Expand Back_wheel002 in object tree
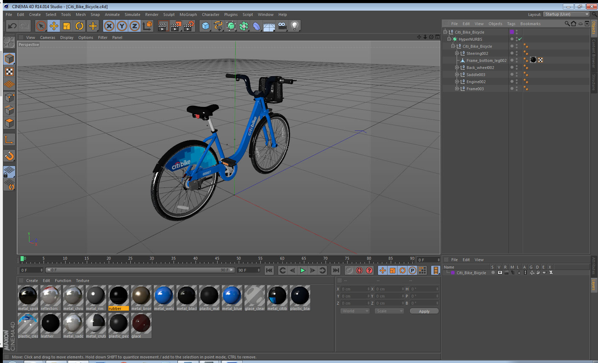The height and width of the screenshot is (363, 598). click(457, 68)
